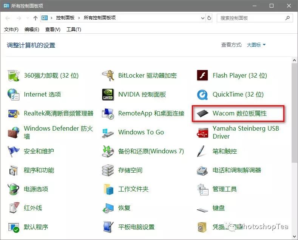Open the Realtek audio manager icon
The height and width of the screenshot is (240, 298).
click(x=13, y=113)
